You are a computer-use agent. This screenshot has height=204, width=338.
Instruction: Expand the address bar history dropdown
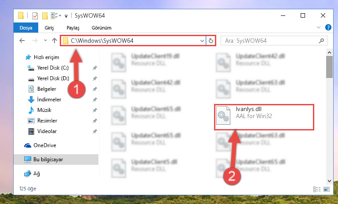202,41
